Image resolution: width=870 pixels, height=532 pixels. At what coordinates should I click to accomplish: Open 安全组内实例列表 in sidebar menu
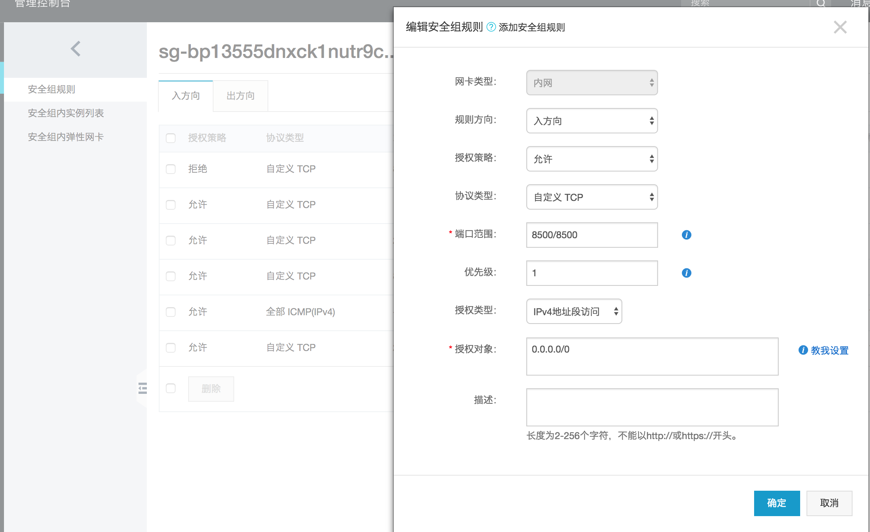[x=66, y=113]
